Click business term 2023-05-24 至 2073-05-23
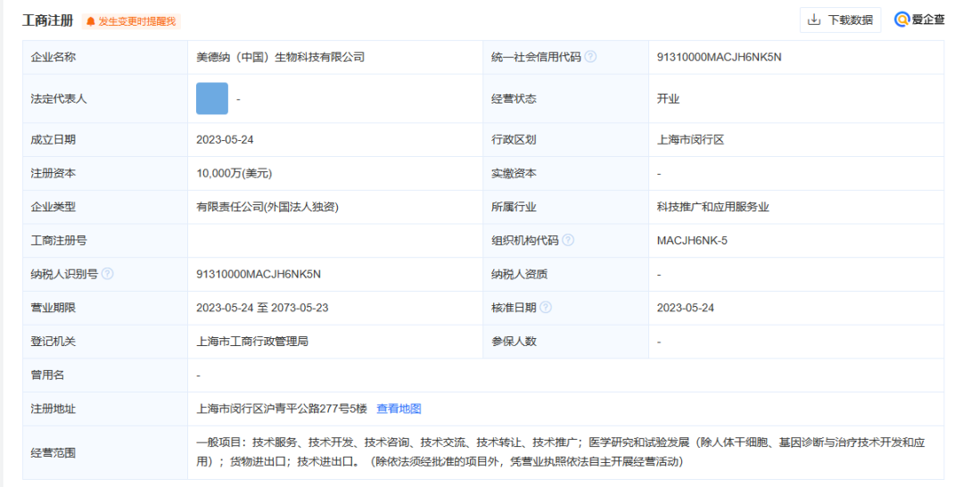Screen dimensions: 963x487 pos(262,308)
